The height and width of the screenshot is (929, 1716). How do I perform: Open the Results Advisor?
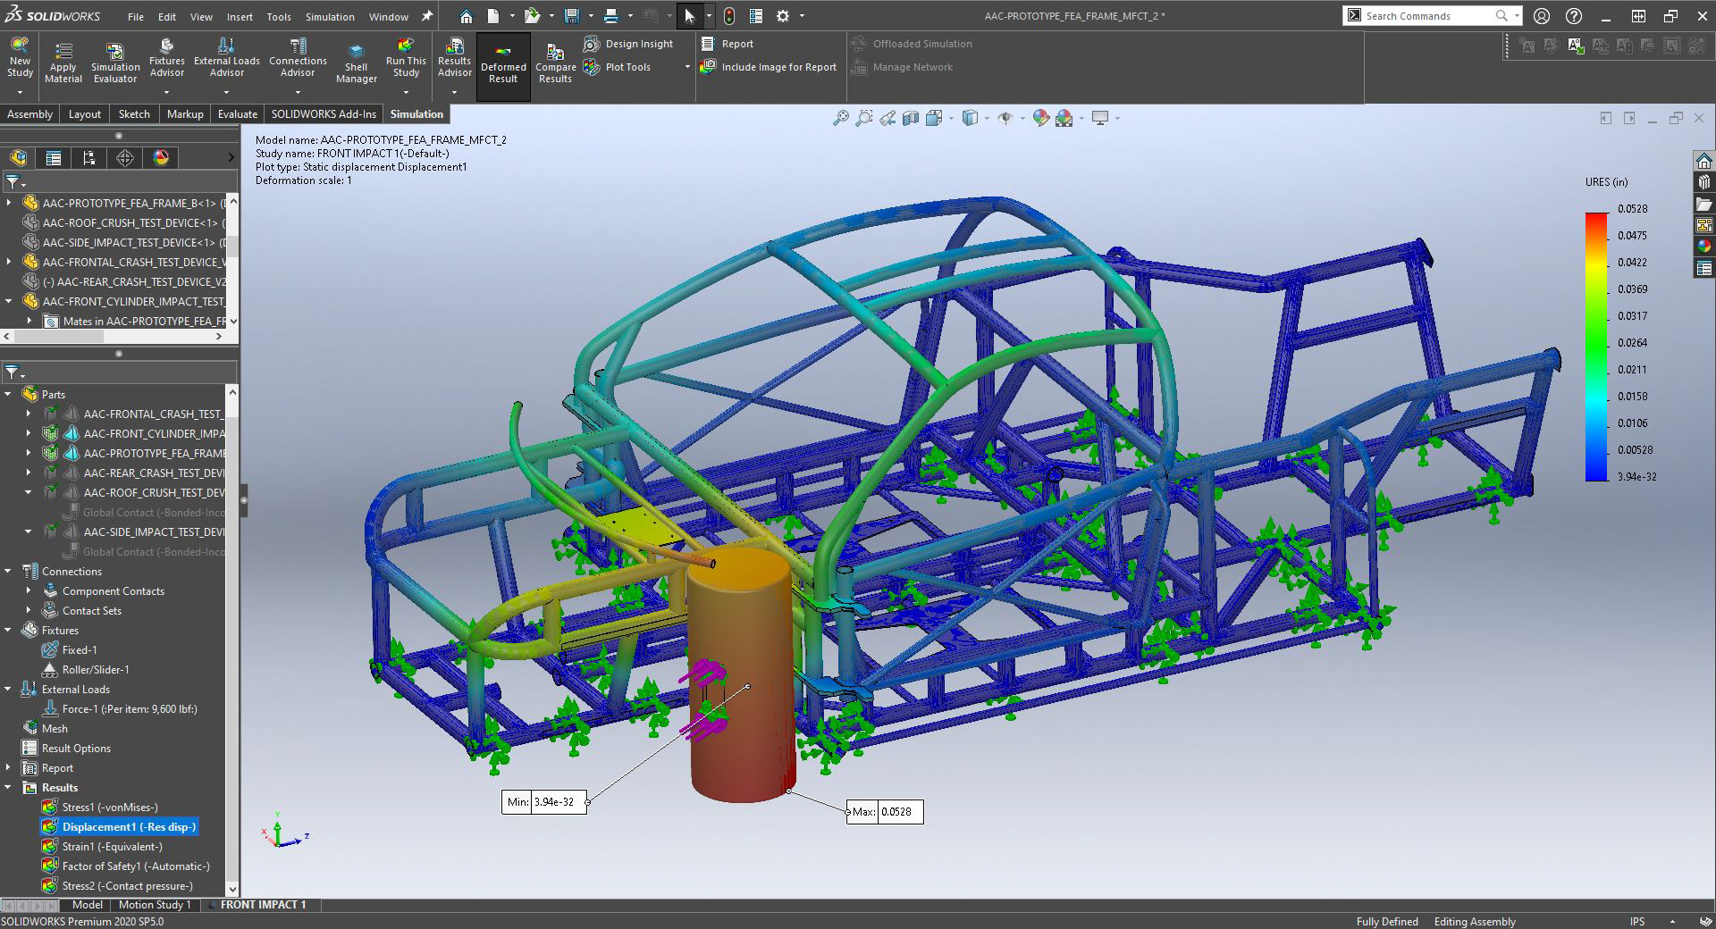tap(454, 59)
